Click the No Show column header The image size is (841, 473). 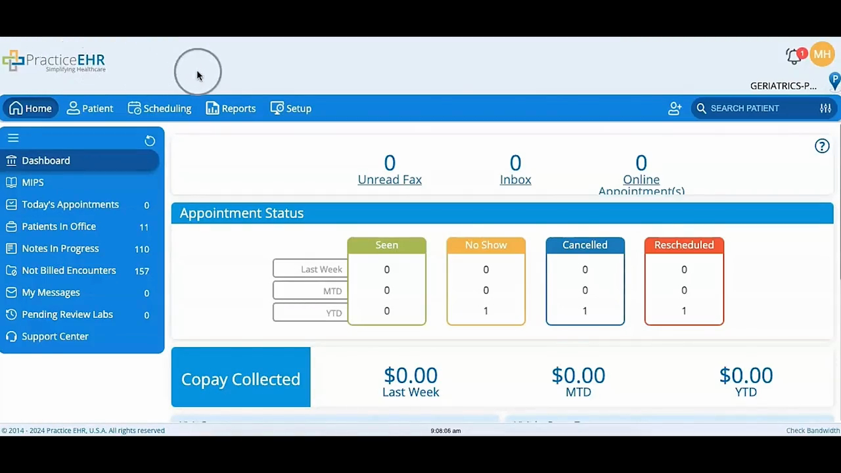[x=486, y=245]
